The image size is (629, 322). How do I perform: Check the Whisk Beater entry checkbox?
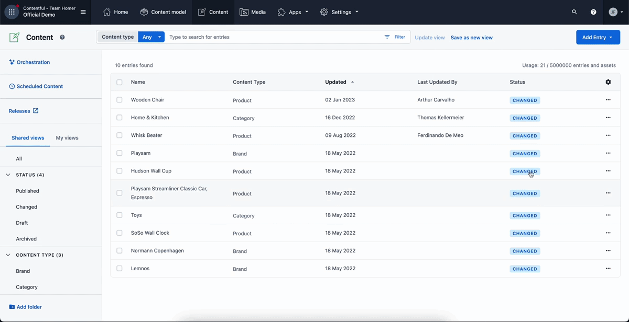(120, 135)
